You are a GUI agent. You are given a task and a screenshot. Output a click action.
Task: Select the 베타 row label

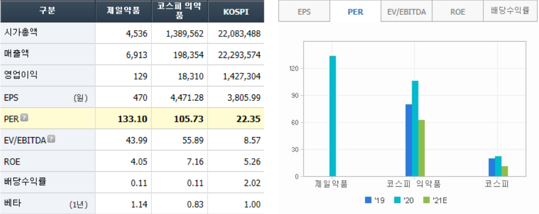[13, 203]
